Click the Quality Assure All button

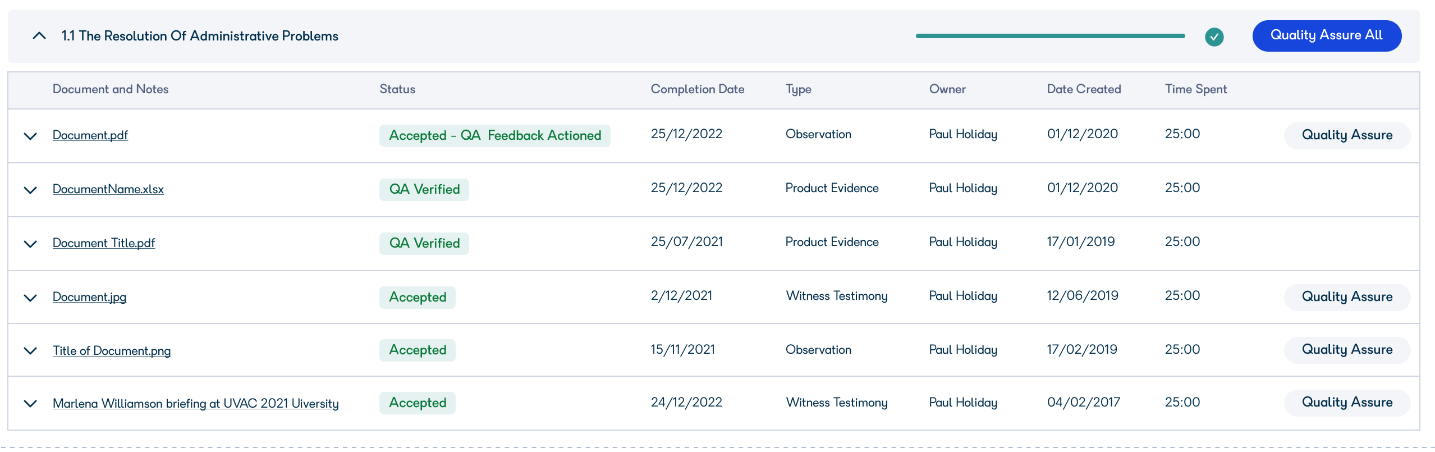[x=1327, y=36]
